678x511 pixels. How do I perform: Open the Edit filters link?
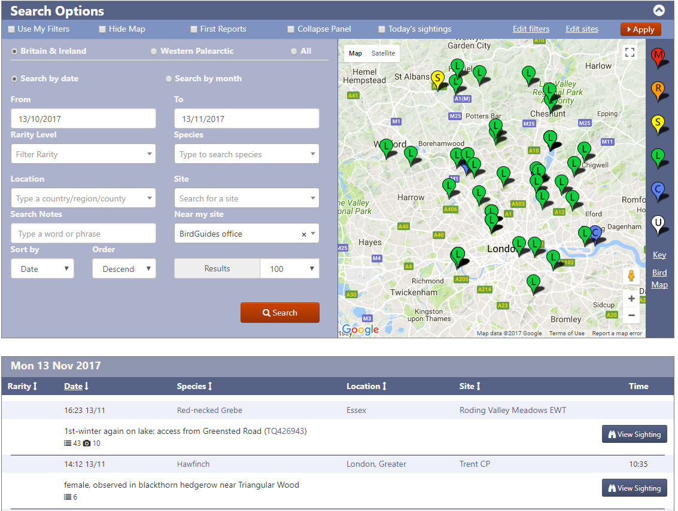(x=531, y=29)
